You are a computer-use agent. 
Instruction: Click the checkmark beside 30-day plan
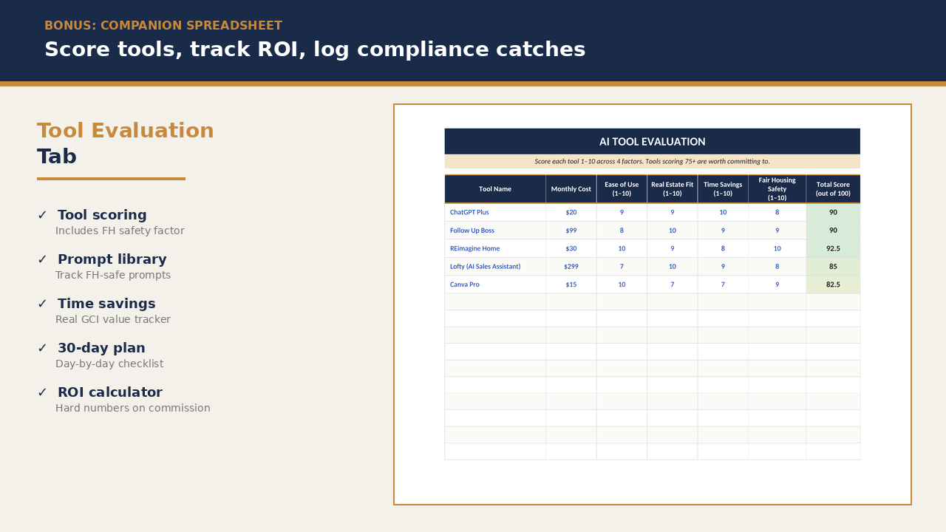tap(42, 348)
